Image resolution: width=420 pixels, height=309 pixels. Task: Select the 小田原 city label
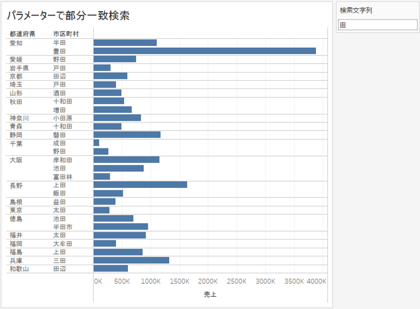(x=63, y=118)
